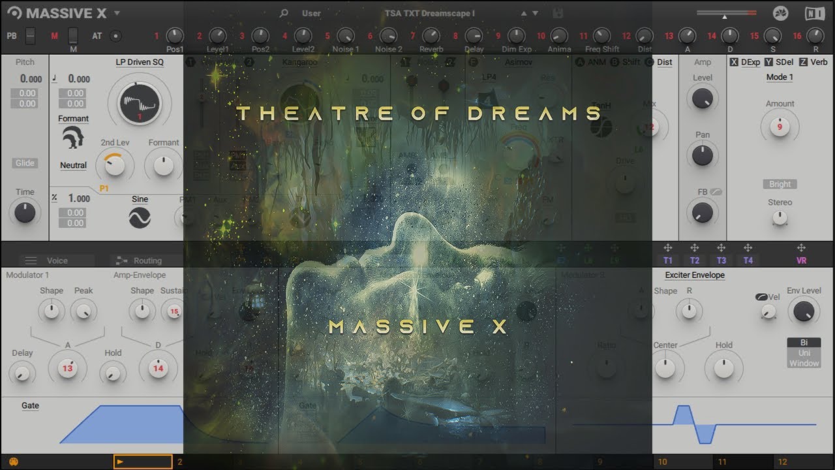Toggle the Vel velocity icon
Image resolution: width=835 pixels, height=470 pixels.
762,297
